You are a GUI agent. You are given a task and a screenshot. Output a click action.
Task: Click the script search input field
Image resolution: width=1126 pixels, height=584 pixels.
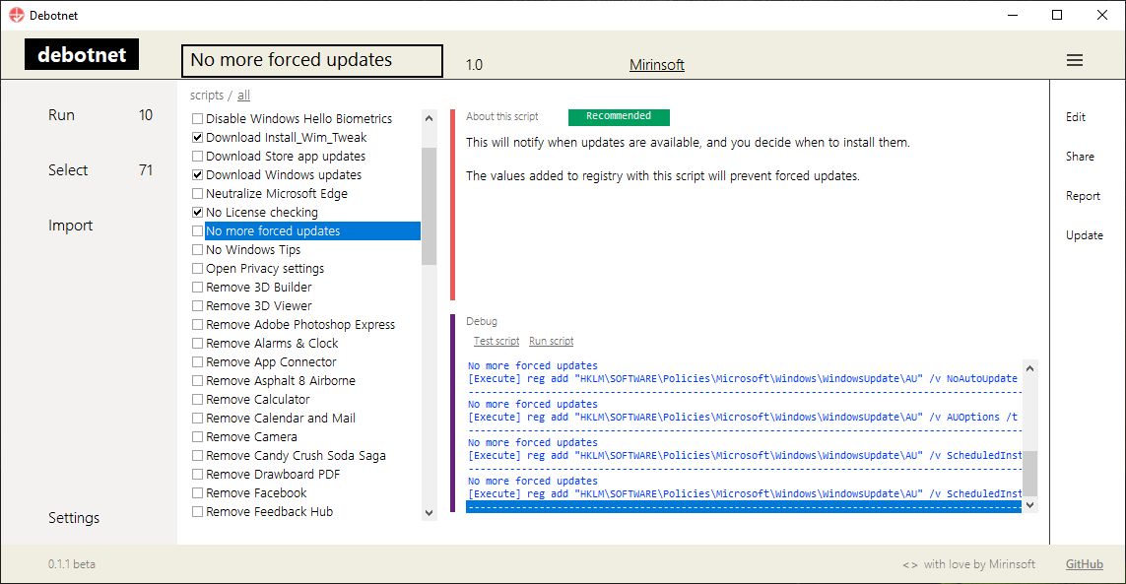click(x=311, y=60)
